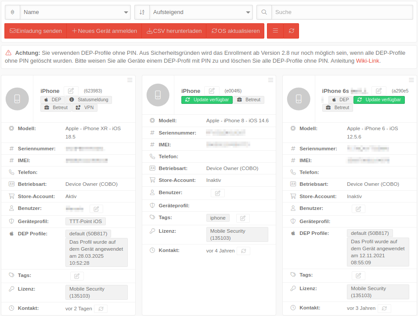Click the VPN badge on iPhone XR
This screenshot has height=316, width=418.
[85, 107]
